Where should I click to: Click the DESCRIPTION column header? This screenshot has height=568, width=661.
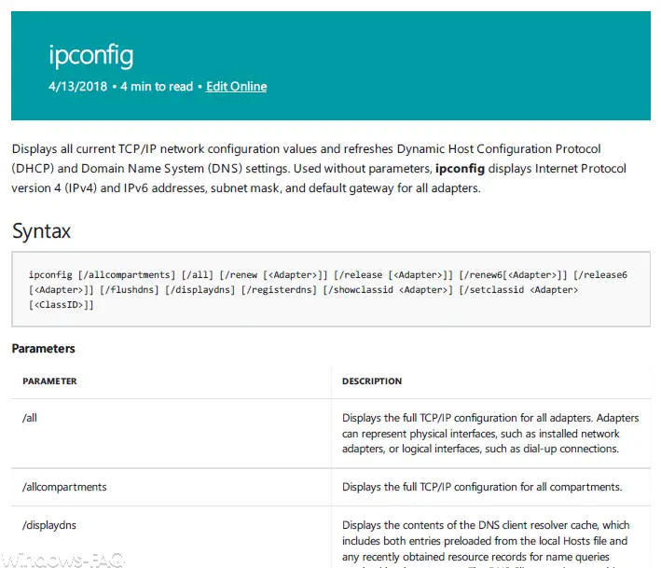[372, 381]
